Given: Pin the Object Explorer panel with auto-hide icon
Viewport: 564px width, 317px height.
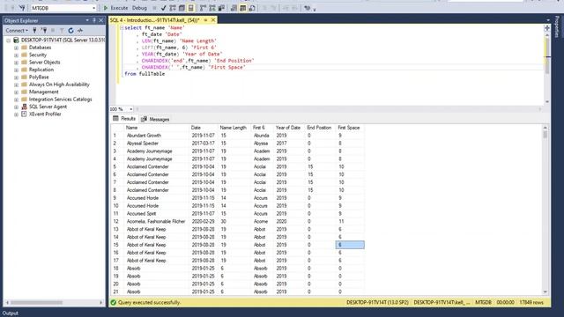Looking at the screenshot, I should click(94, 20).
